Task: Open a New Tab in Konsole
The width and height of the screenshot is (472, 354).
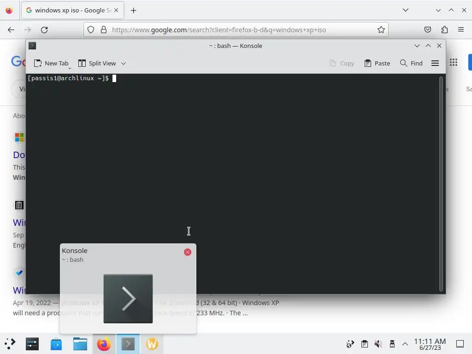Action: pos(51,63)
